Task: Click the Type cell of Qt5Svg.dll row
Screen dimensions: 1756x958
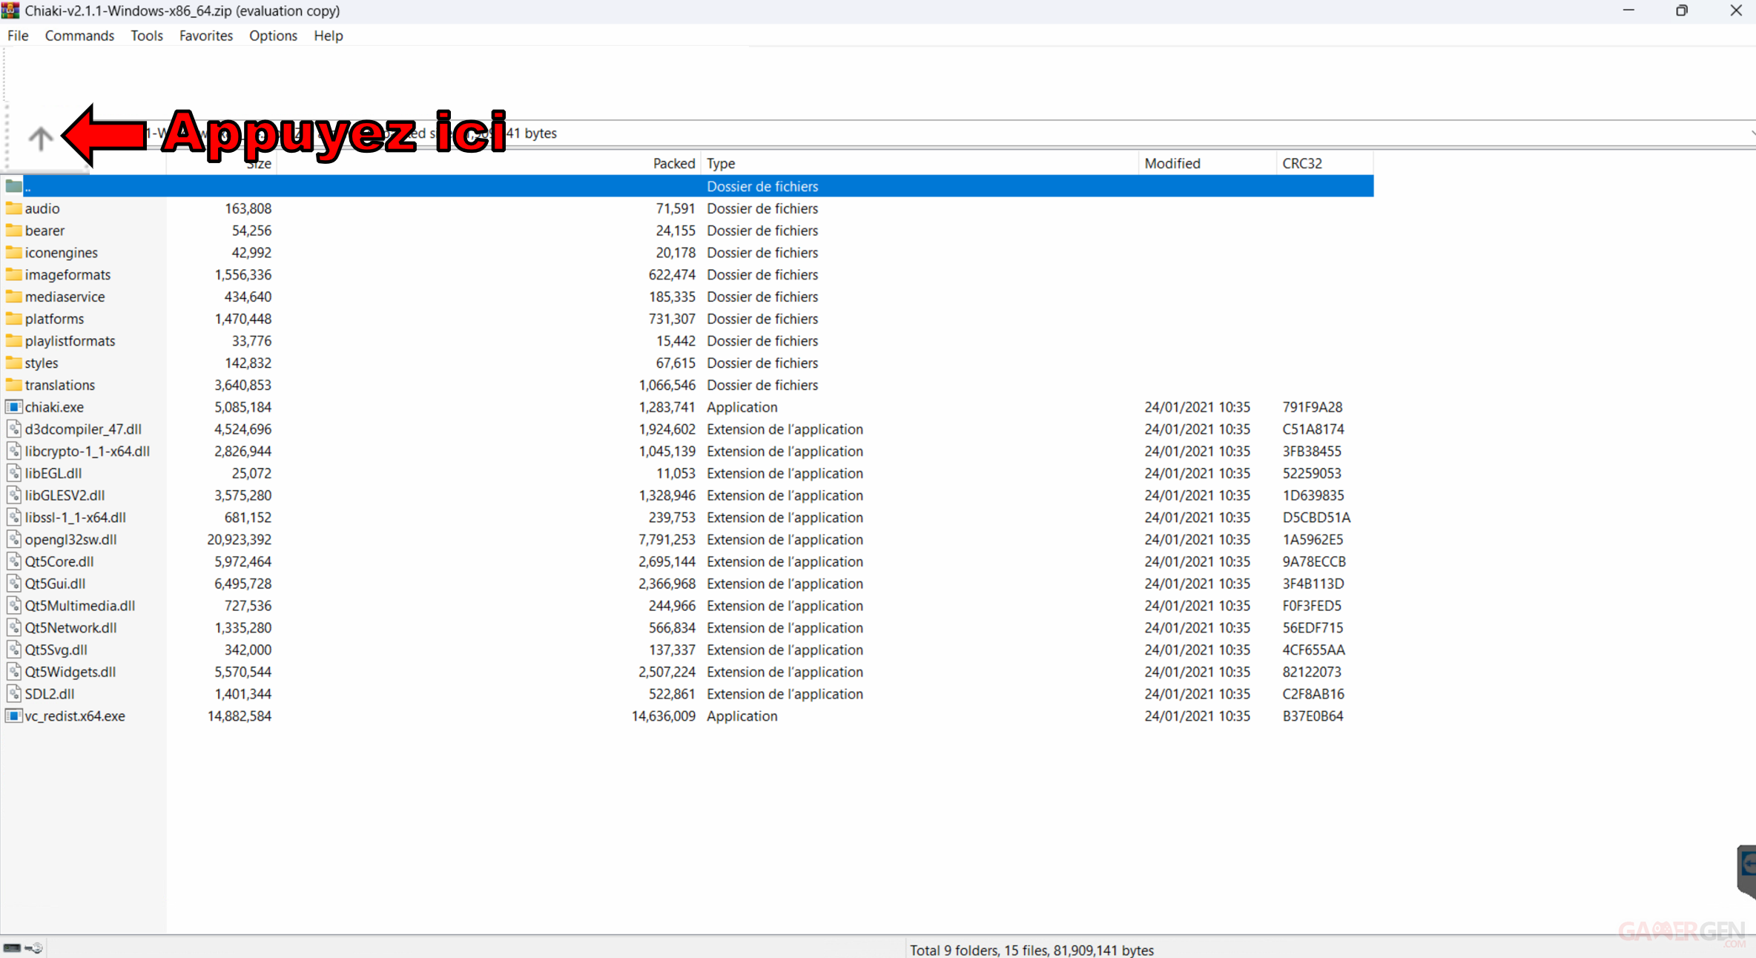Action: tap(785, 650)
